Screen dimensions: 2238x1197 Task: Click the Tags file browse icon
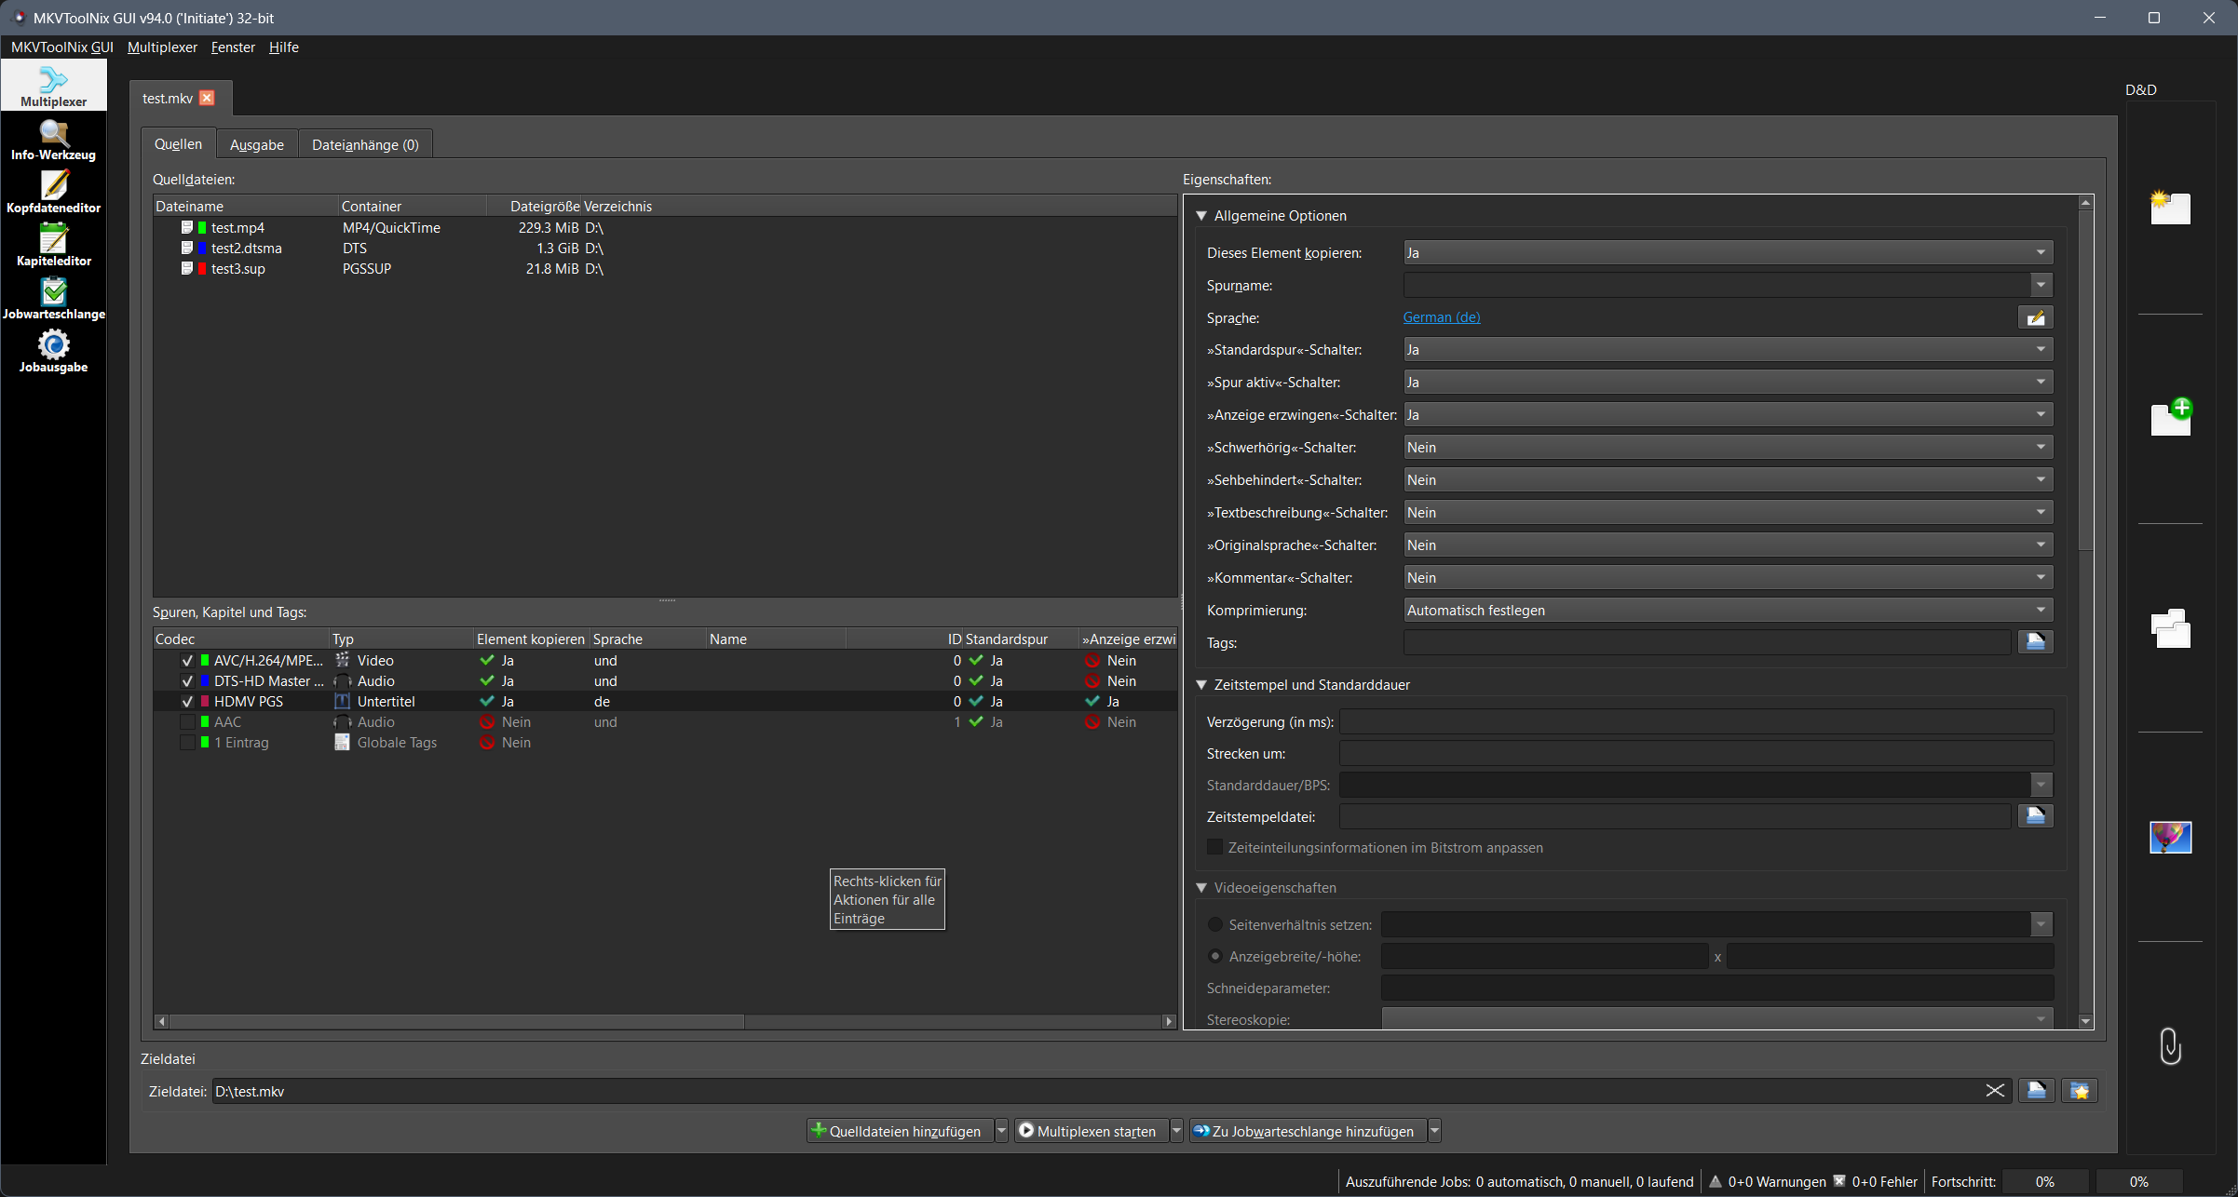2035,642
